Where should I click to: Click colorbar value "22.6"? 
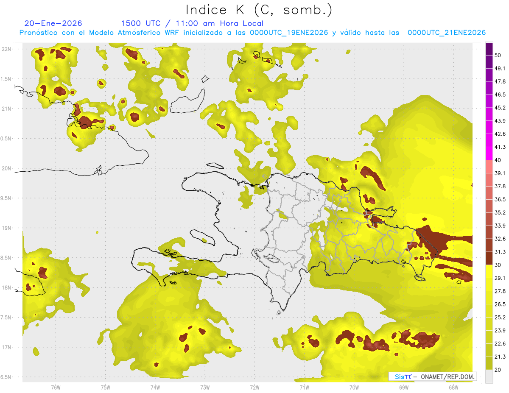coord(500,344)
